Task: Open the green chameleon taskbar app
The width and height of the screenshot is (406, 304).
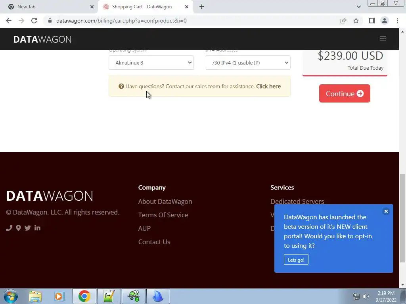Action: pos(134,296)
